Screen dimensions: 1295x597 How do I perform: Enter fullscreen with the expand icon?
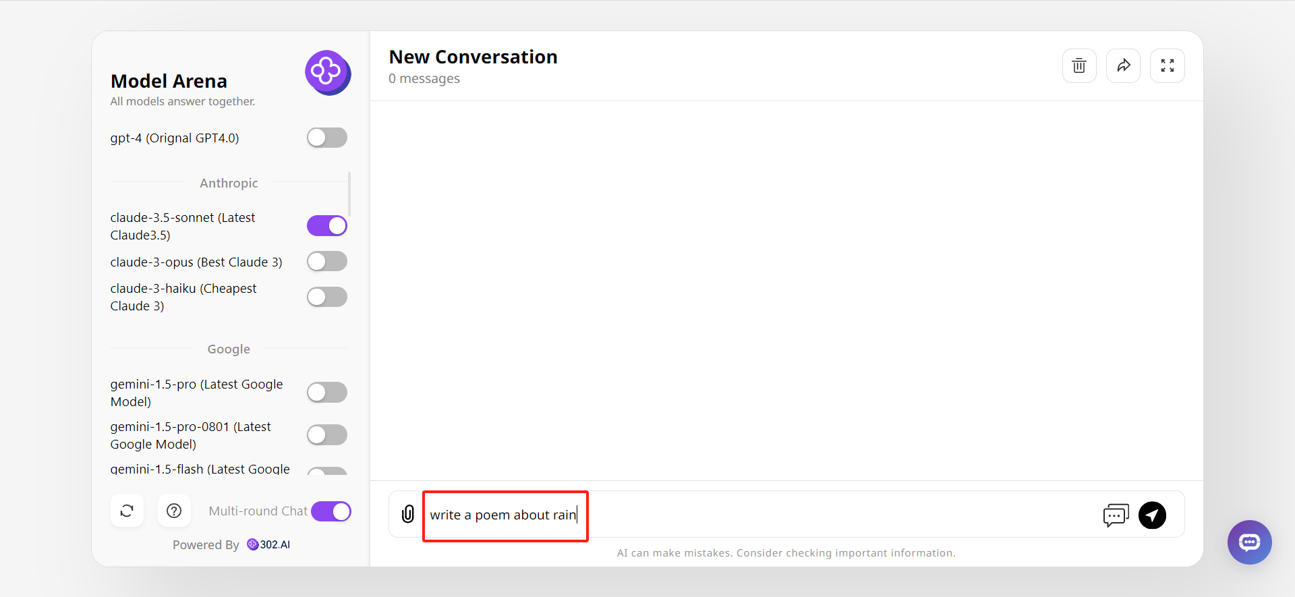click(1167, 66)
